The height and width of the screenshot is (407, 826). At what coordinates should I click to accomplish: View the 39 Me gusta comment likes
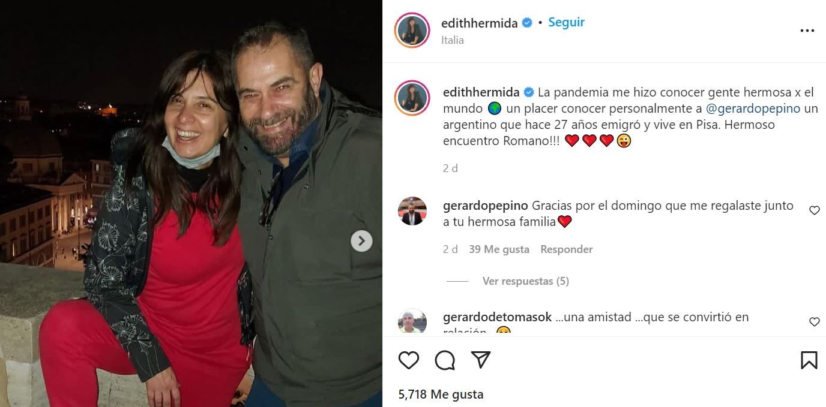tap(499, 249)
